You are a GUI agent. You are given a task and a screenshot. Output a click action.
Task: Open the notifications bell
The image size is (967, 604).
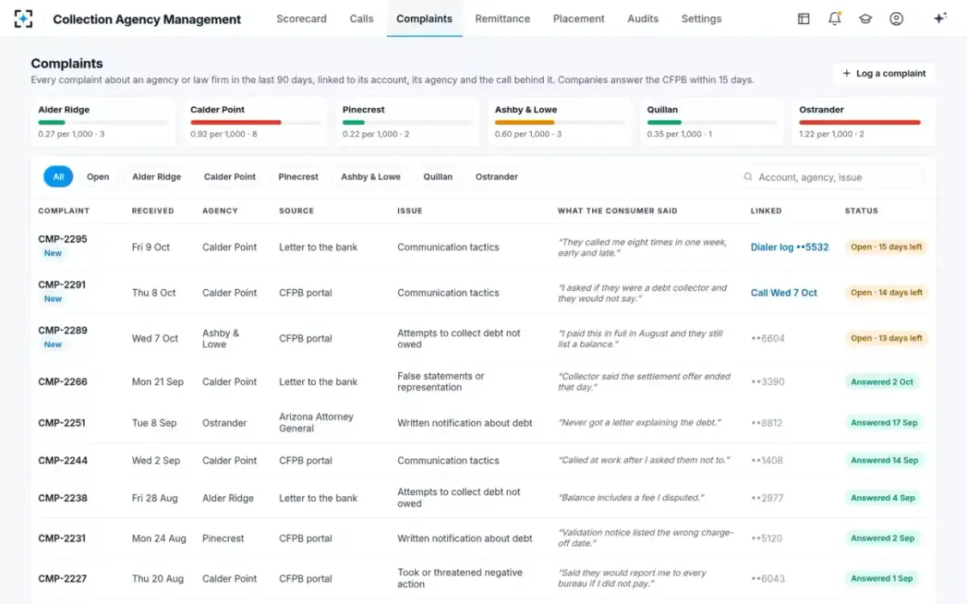835,19
